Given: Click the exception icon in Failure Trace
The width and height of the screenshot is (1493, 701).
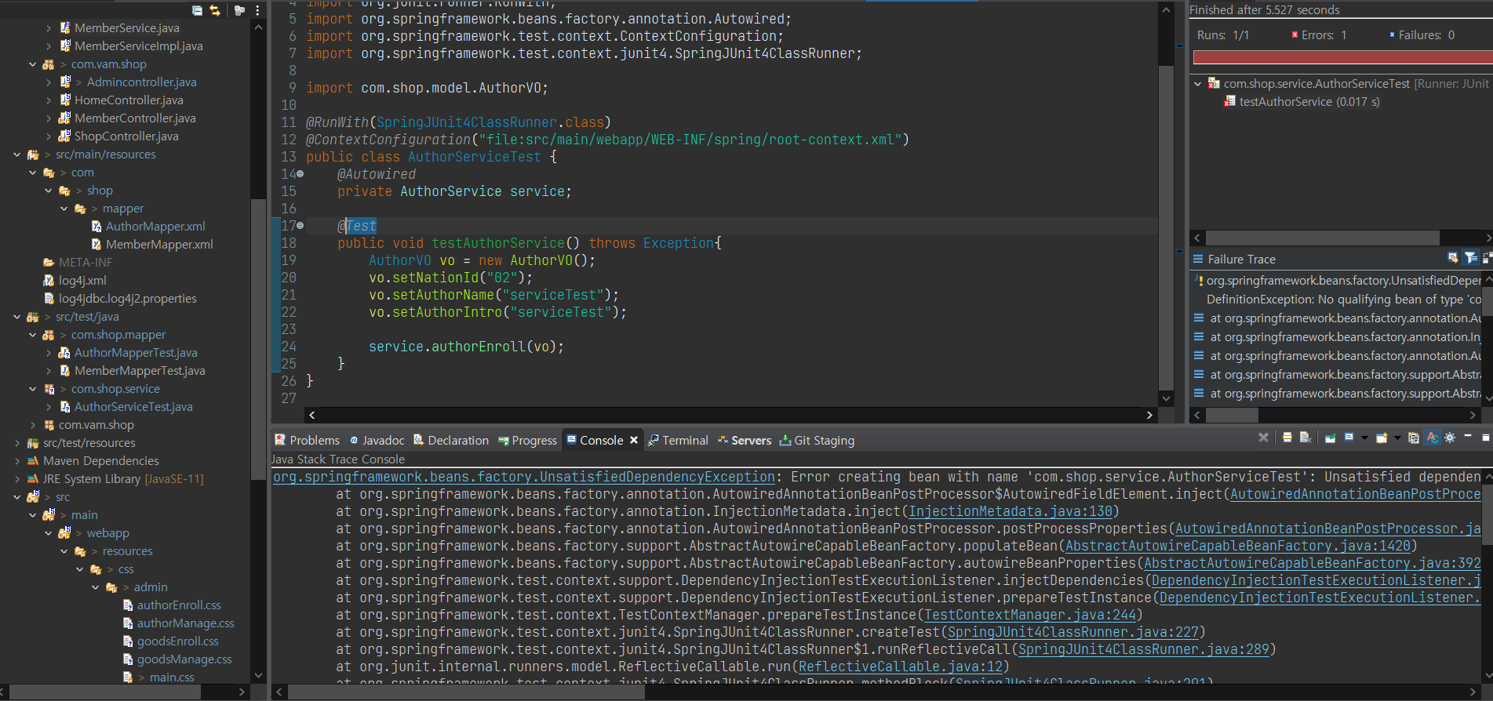Looking at the screenshot, I should [x=1198, y=280].
